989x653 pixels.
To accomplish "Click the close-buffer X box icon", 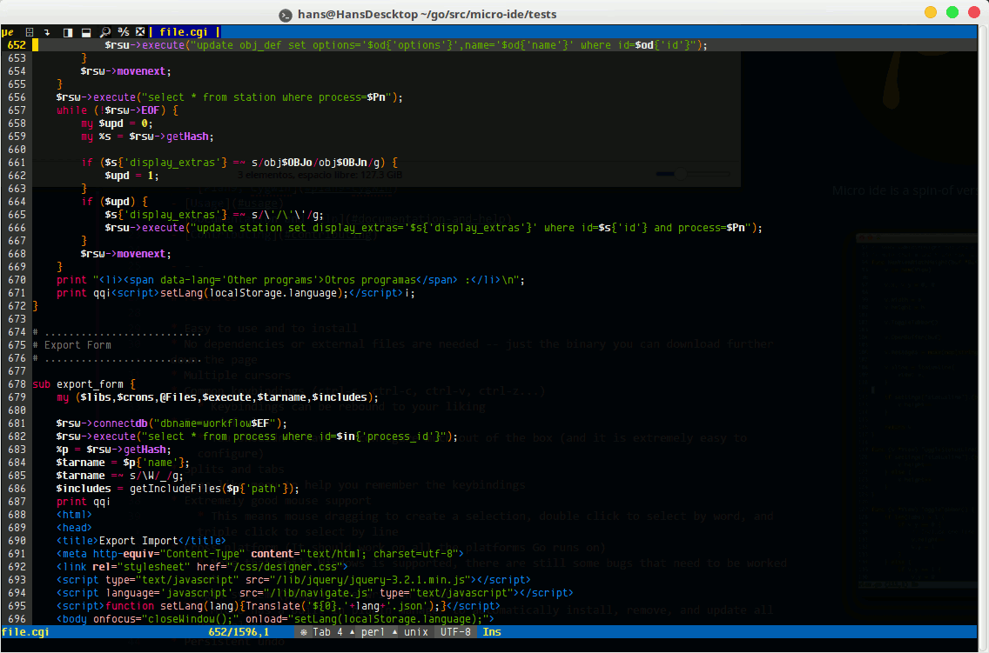I will (141, 32).
